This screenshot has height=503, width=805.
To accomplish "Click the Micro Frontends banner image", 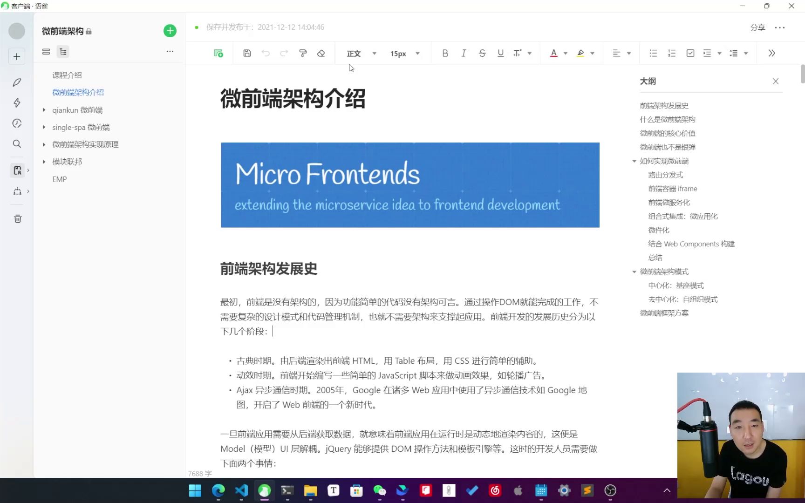I will pos(410,185).
